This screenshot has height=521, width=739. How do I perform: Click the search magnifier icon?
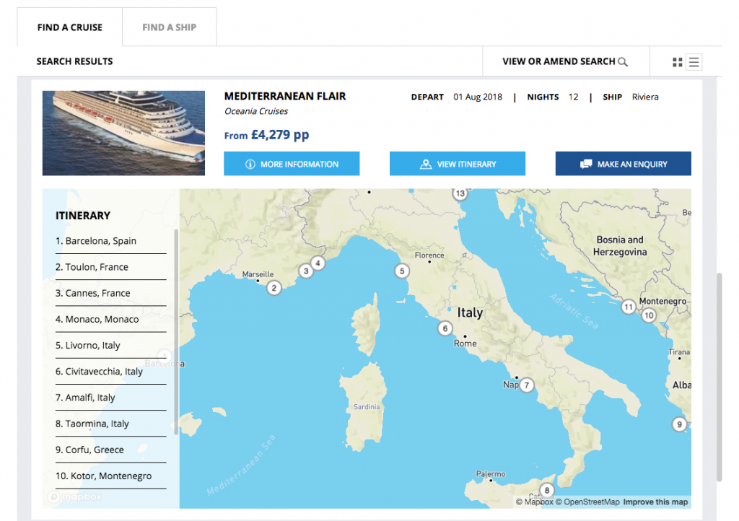click(x=623, y=62)
